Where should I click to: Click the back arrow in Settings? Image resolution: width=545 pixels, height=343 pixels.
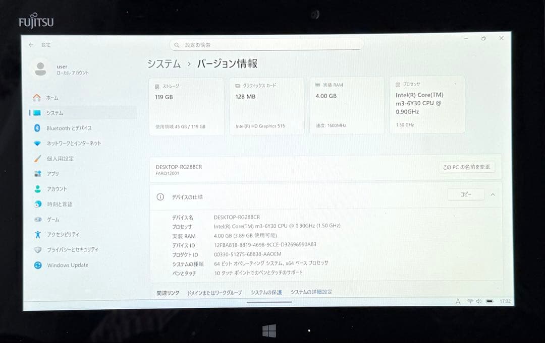[x=31, y=44]
